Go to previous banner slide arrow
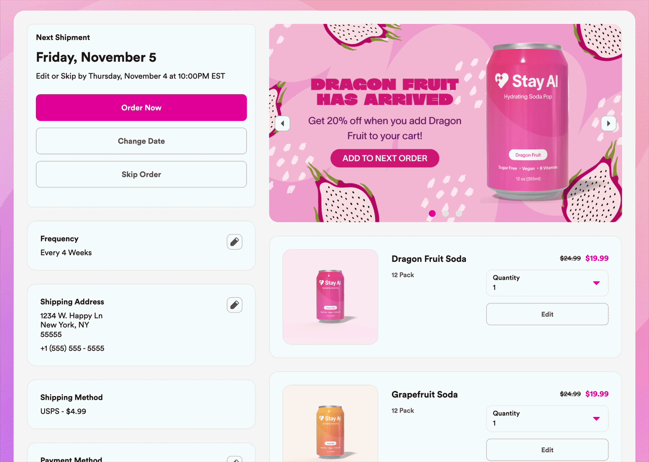This screenshot has width=649, height=462. coord(282,123)
